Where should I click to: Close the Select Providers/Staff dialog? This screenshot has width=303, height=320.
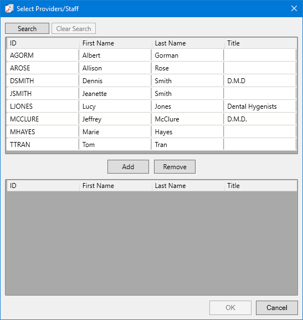tap(294, 8)
